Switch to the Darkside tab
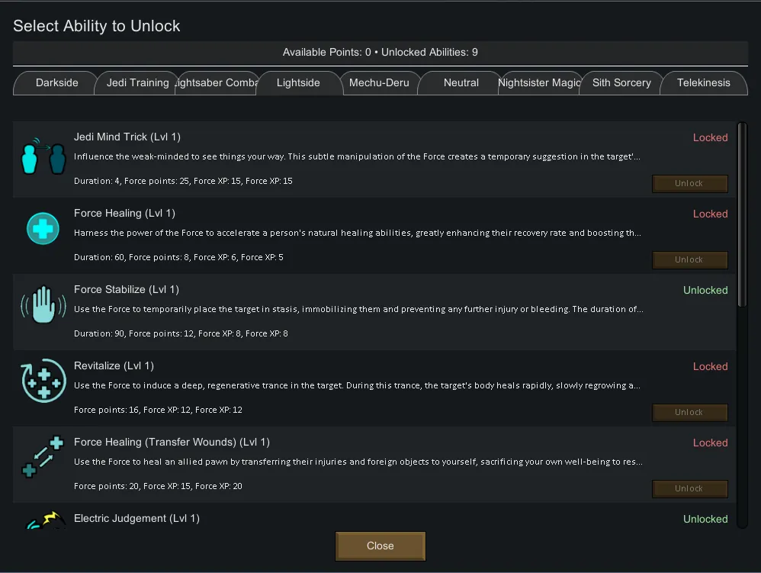Screen dimensions: 761x573 [x=56, y=83]
